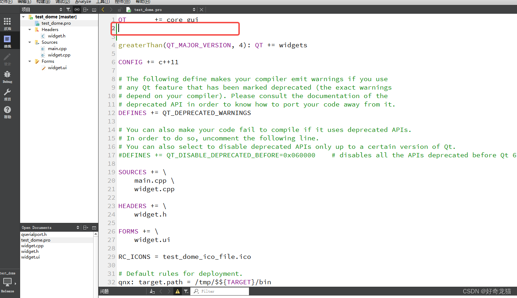Click the 'RC_ICONS = test_dome_ico_file.ico' line

click(x=185, y=257)
